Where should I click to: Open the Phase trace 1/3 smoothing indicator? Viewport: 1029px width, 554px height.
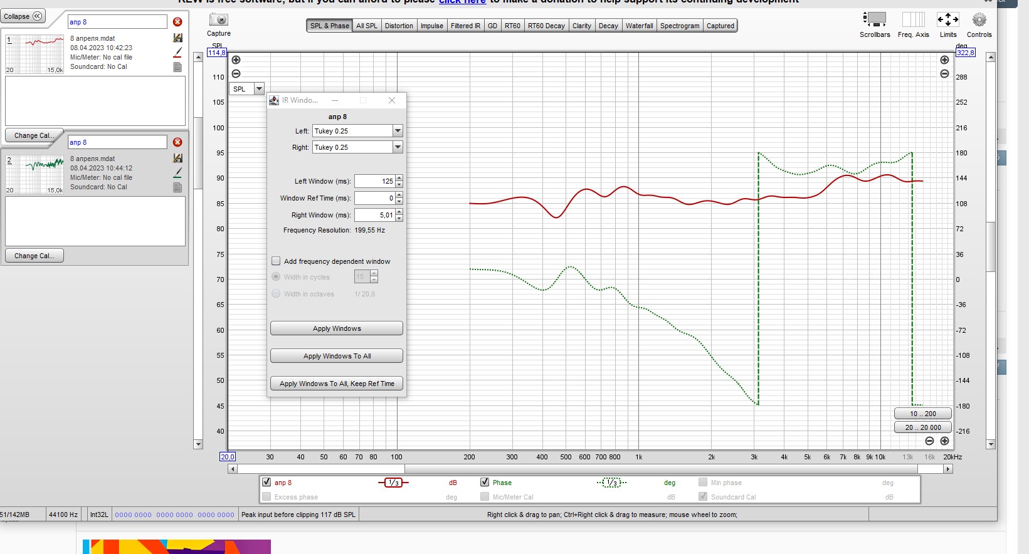[611, 483]
